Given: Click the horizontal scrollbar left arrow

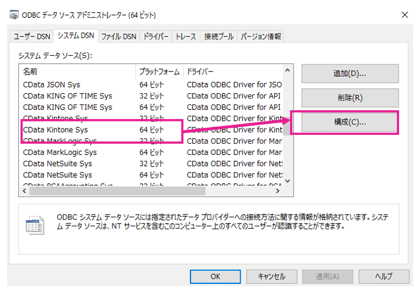Looking at the screenshot, I should point(24,191).
